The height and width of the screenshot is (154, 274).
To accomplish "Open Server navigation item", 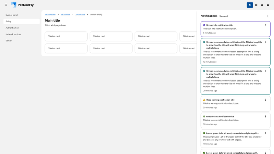I will tap(9, 40).
